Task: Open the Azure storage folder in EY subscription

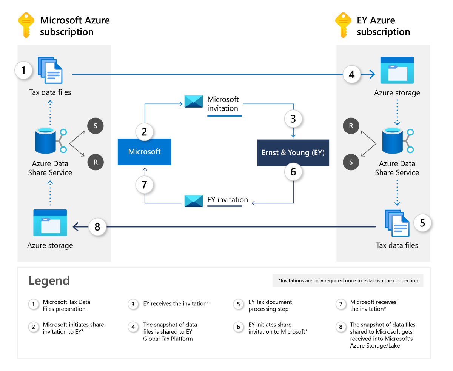Action: (397, 70)
